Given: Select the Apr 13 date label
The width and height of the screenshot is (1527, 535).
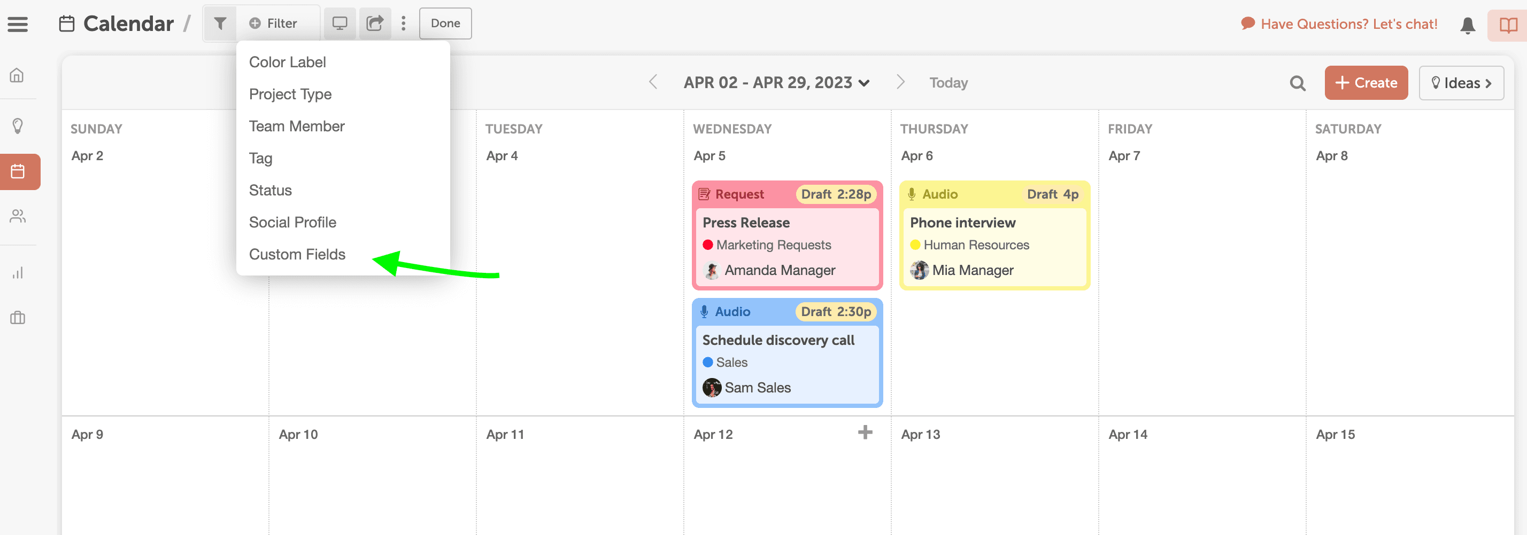Looking at the screenshot, I should pos(920,435).
